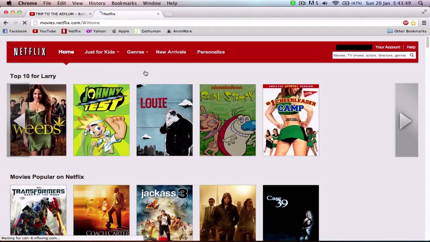430x242 pixels.
Task: Click the Wi-Fi status icon
Action: pos(335,3)
